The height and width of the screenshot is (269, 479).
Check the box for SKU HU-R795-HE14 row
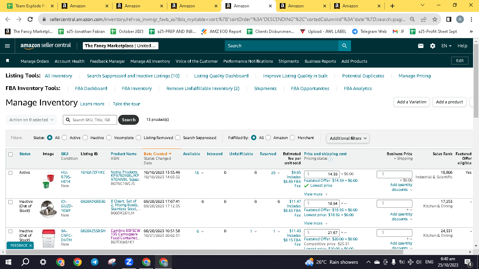[x=11, y=173]
